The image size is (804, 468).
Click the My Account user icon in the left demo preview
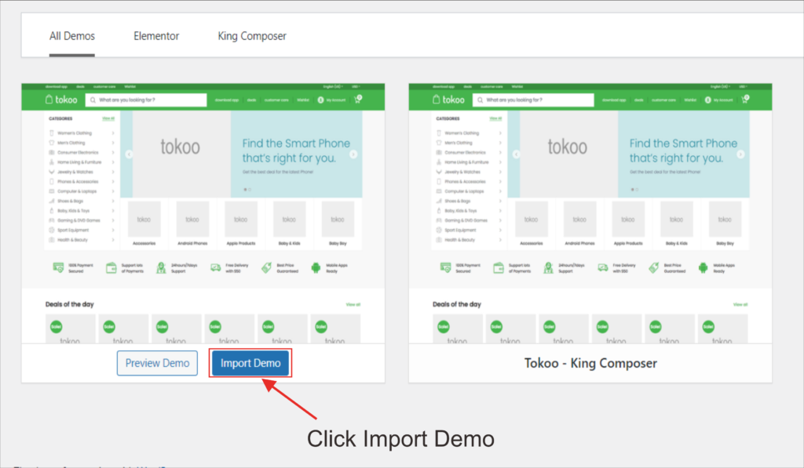[320, 100]
